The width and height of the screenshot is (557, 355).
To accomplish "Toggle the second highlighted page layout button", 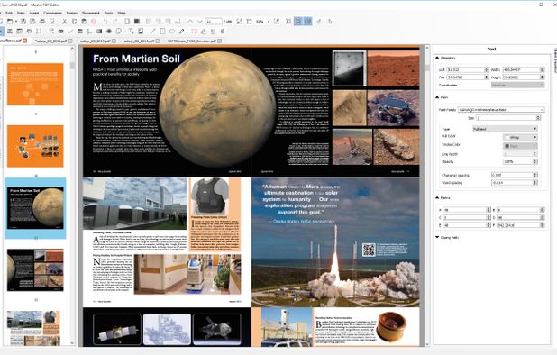I will [x=307, y=22].
